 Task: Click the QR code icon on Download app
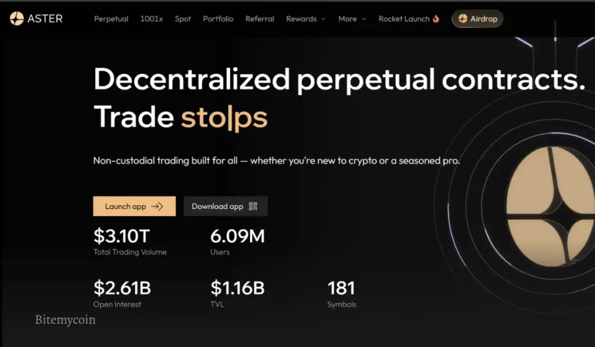click(253, 206)
